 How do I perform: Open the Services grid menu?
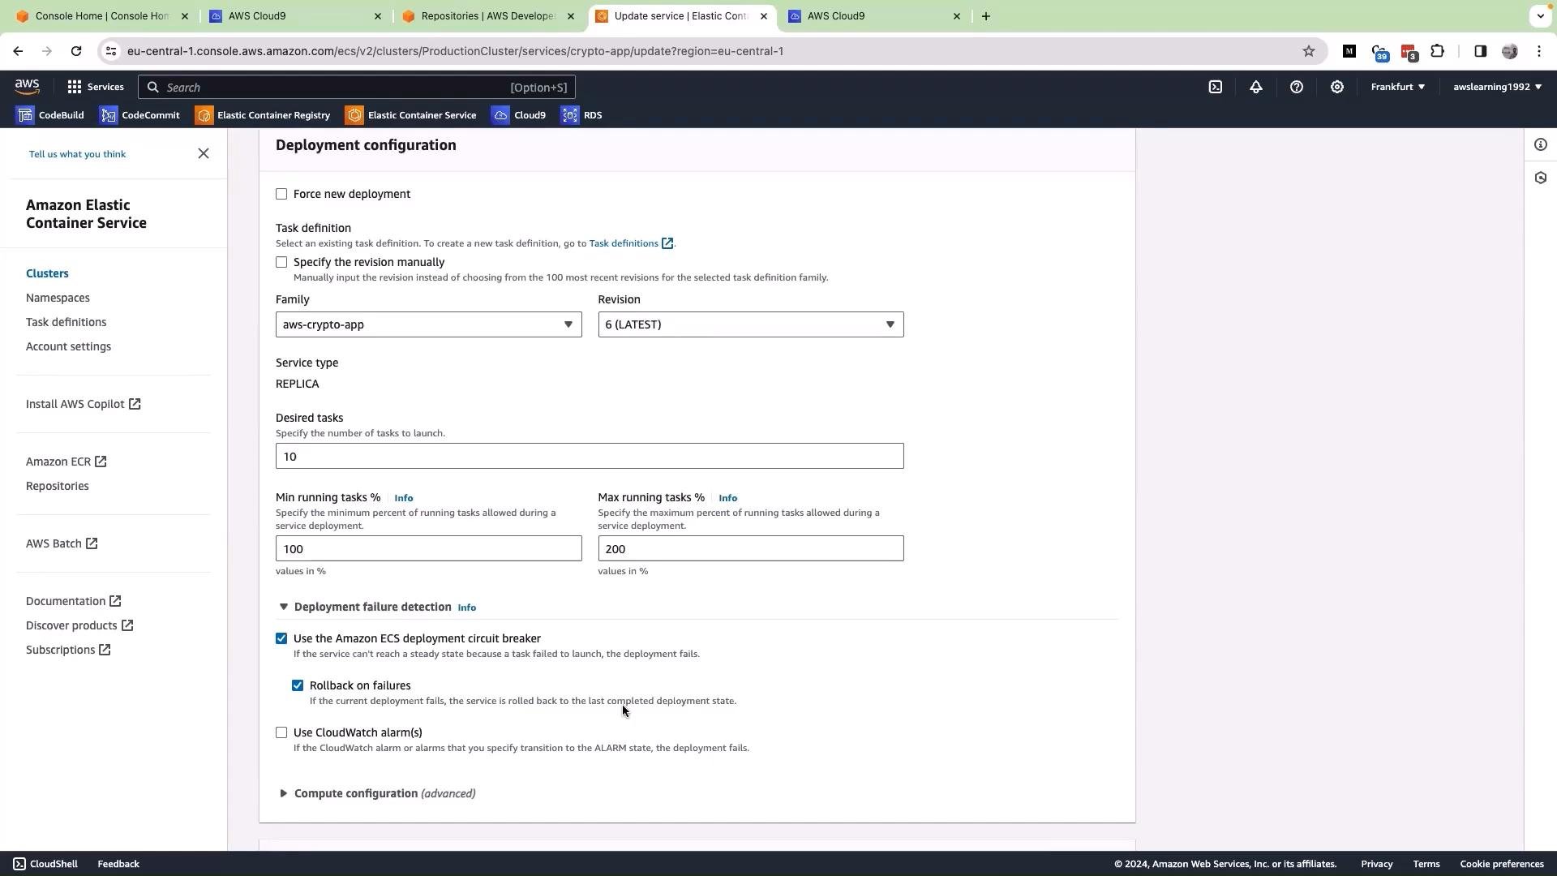point(95,87)
